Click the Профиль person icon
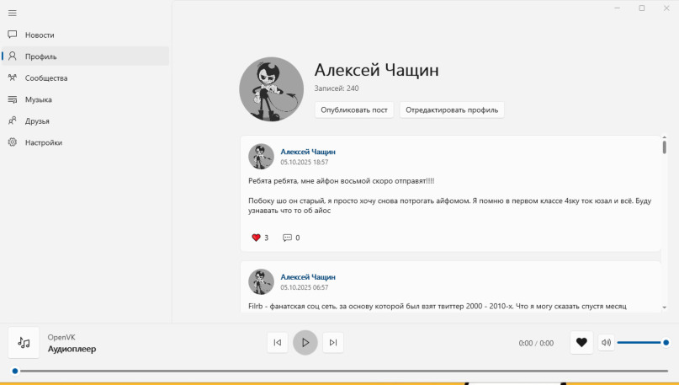Viewport: 679px width, 385px height. [13, 56]
